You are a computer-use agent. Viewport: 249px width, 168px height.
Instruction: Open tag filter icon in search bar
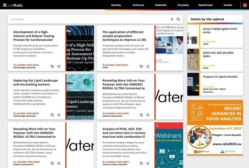tap(178, 19)
